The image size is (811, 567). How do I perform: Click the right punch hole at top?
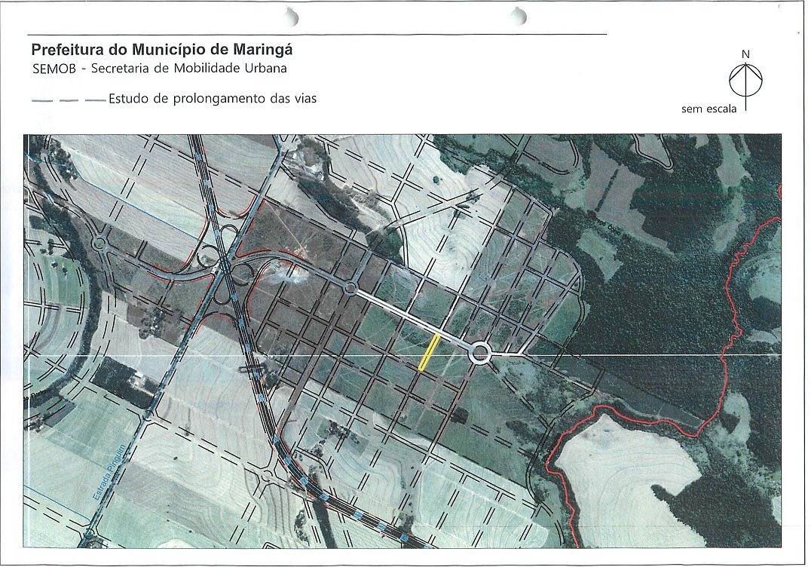click(x=518, y=16)
